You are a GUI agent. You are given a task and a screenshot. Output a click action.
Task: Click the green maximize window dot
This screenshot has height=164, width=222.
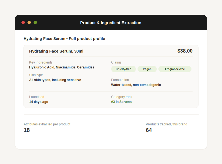[x=35, y=22]
